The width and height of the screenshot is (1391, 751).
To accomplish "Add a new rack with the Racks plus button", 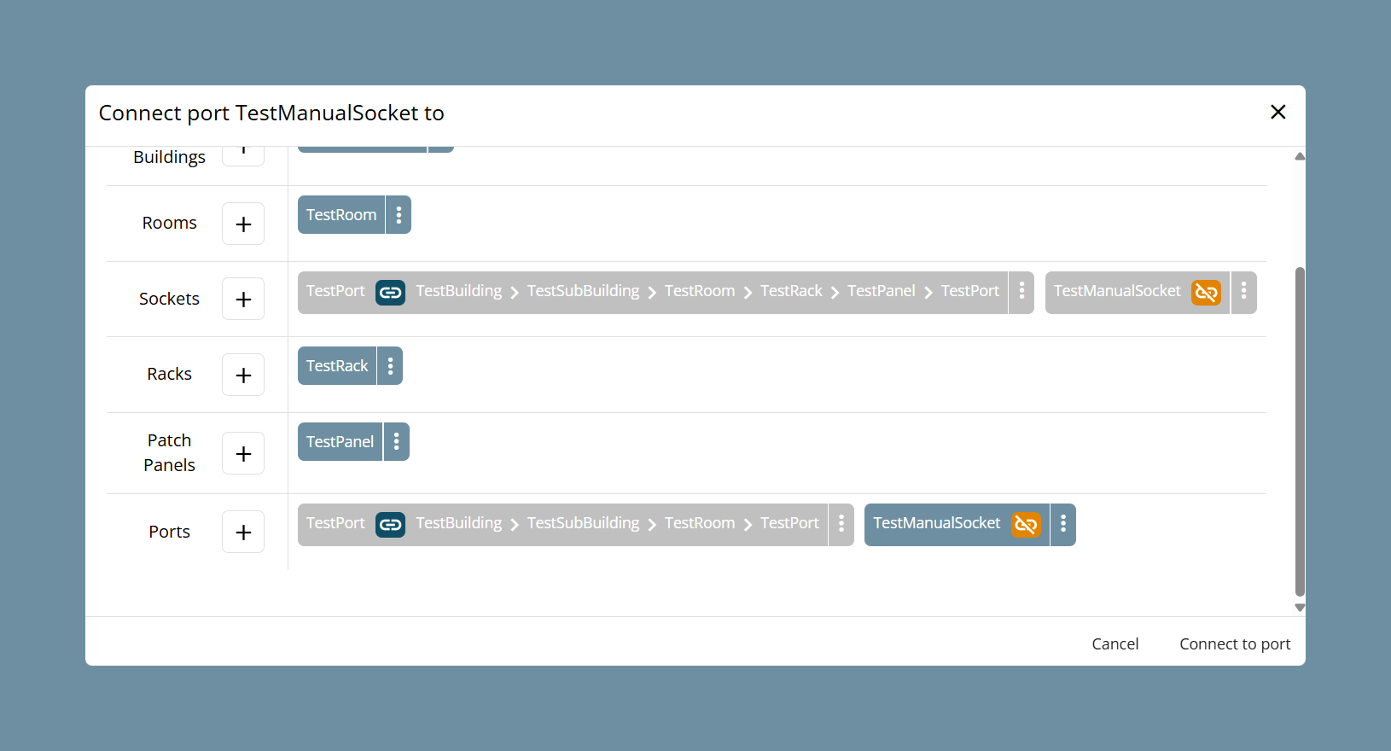I will [243, 375].
